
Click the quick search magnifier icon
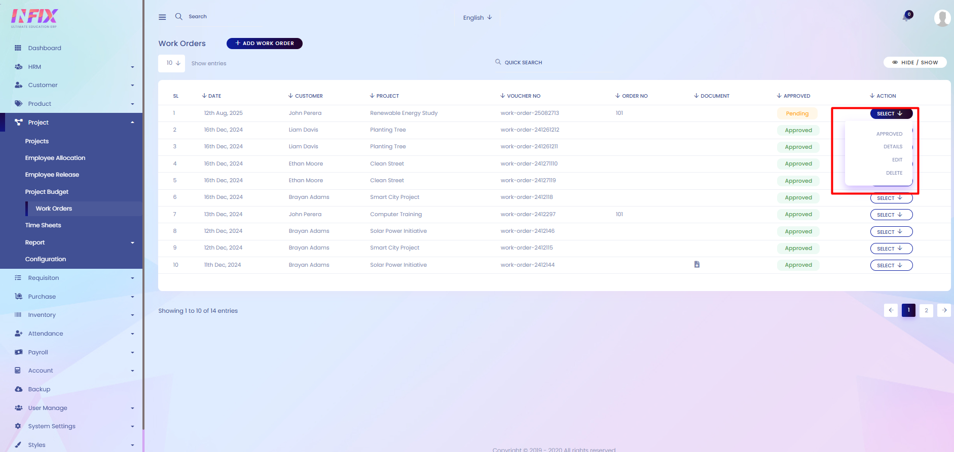tap(498, 62)
